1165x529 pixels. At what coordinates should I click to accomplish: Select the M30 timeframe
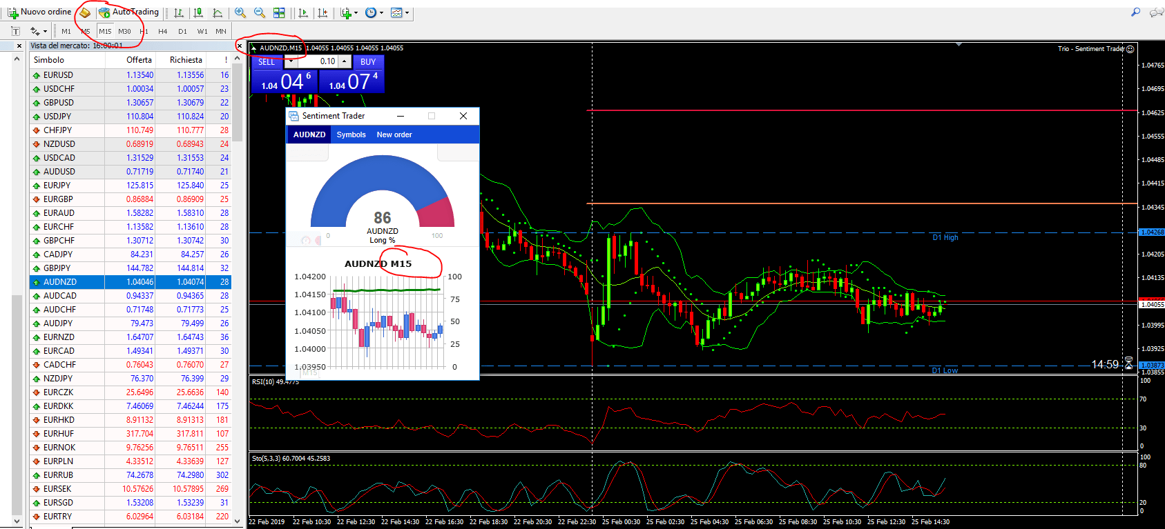[x=124, y=31]
